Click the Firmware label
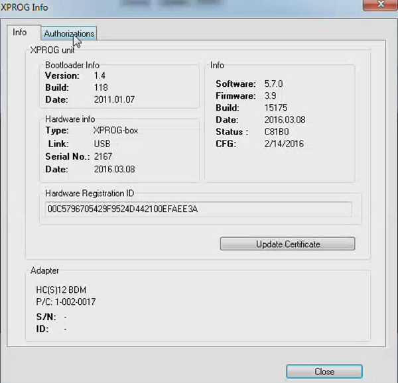The width and height of the screenshot is (398, 383). tap(235, 96)
